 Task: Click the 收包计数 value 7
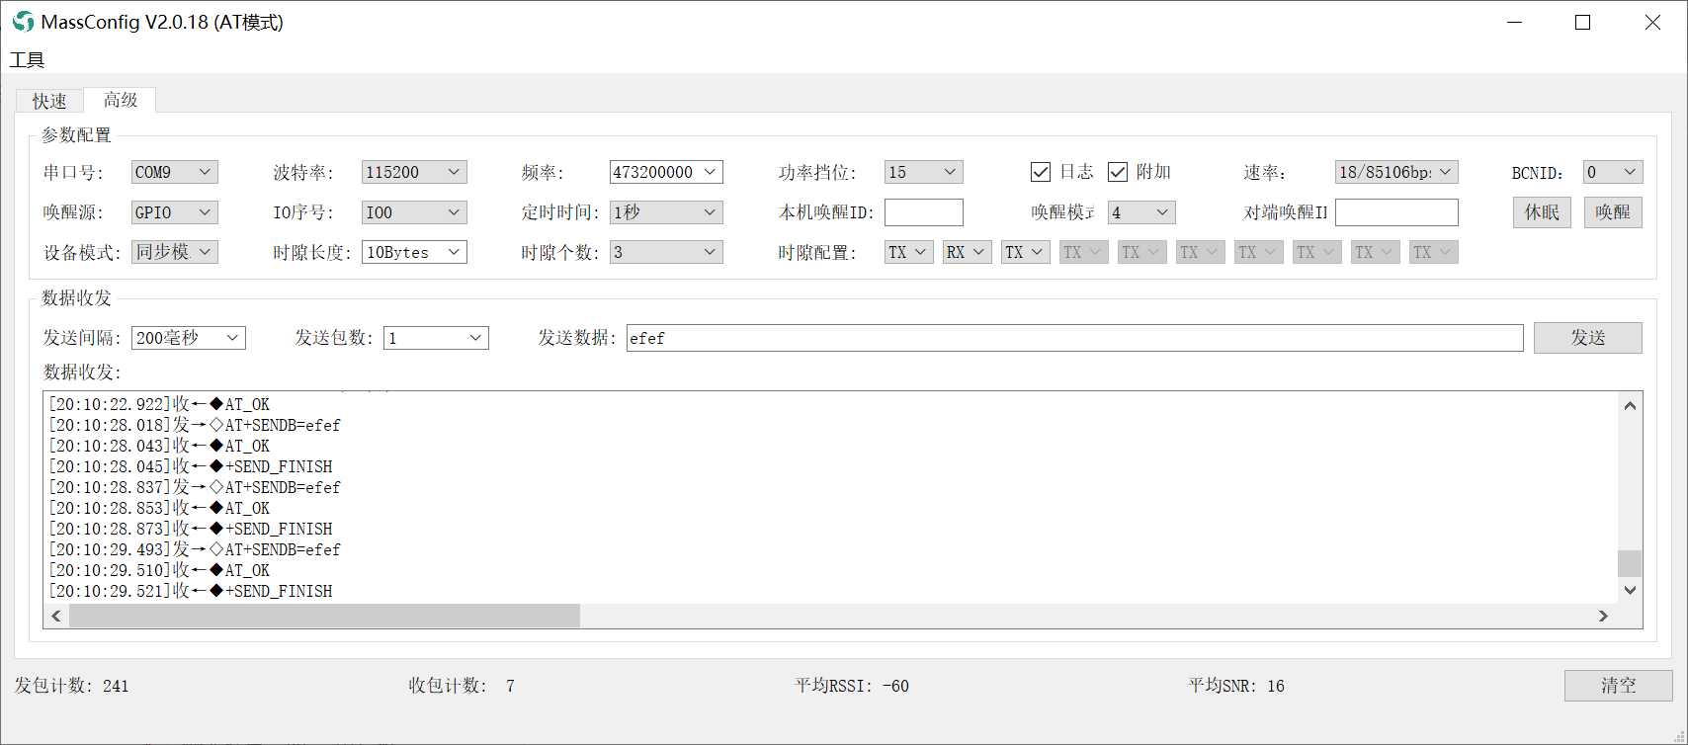point(510,686)
